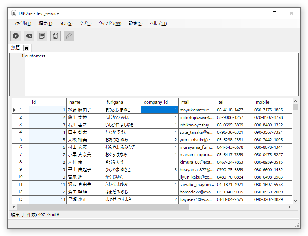Open the ヘルプ(H) menu

tap(158, 23)
